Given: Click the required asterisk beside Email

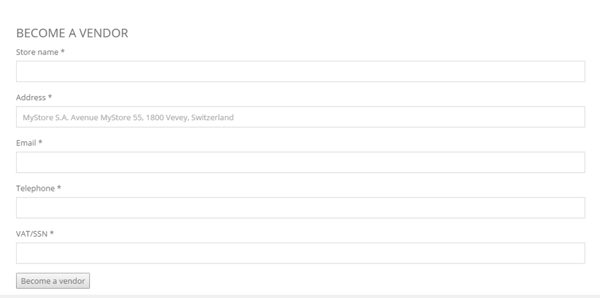Looking at the screenshot, I should click(40, 142).
